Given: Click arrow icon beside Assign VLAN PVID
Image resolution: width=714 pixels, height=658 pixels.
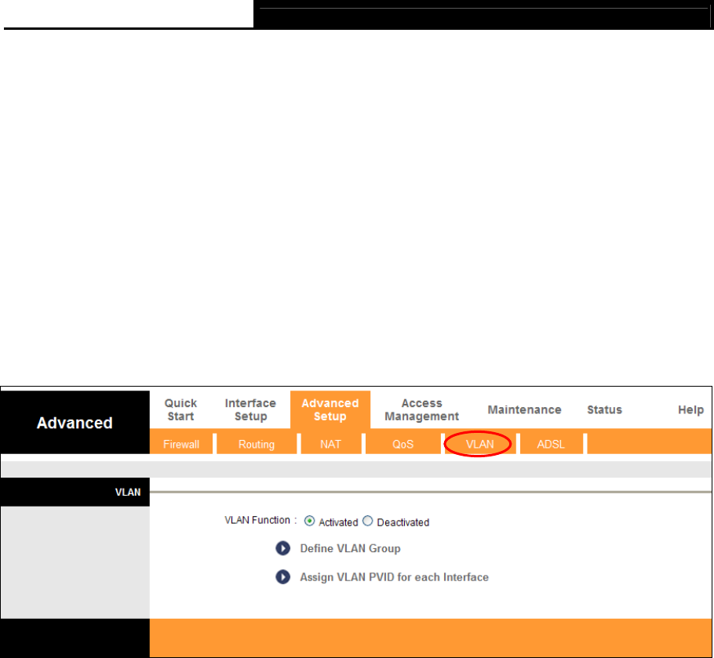Looking at the screenshot, I should [x=282, y=577].
